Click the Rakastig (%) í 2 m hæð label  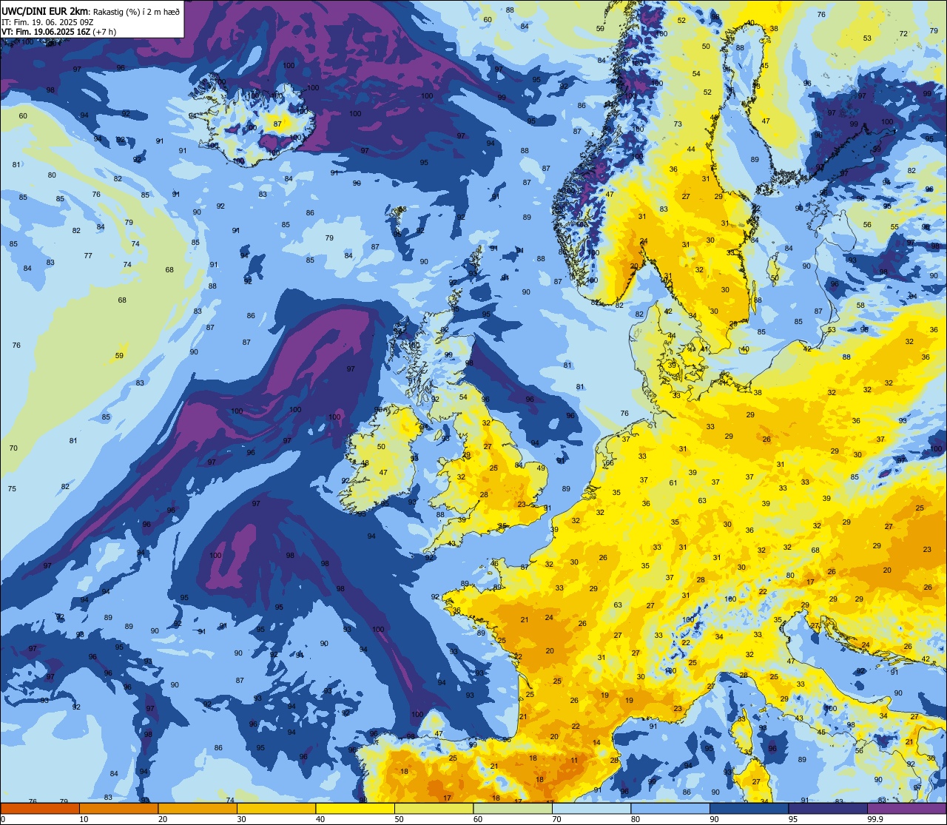click(135, 11)
